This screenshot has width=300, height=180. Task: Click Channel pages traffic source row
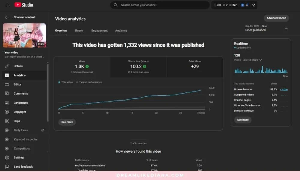tap(261, 100)
